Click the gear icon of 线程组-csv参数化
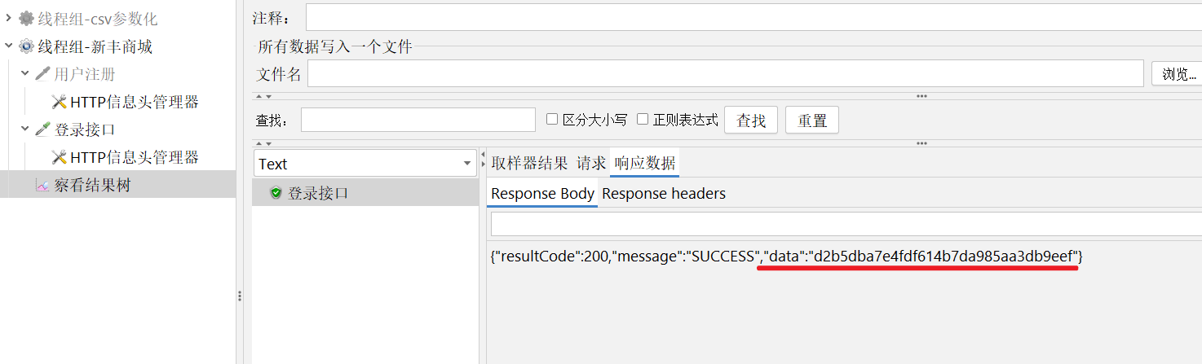1202x364 pixels. [26, 18]
